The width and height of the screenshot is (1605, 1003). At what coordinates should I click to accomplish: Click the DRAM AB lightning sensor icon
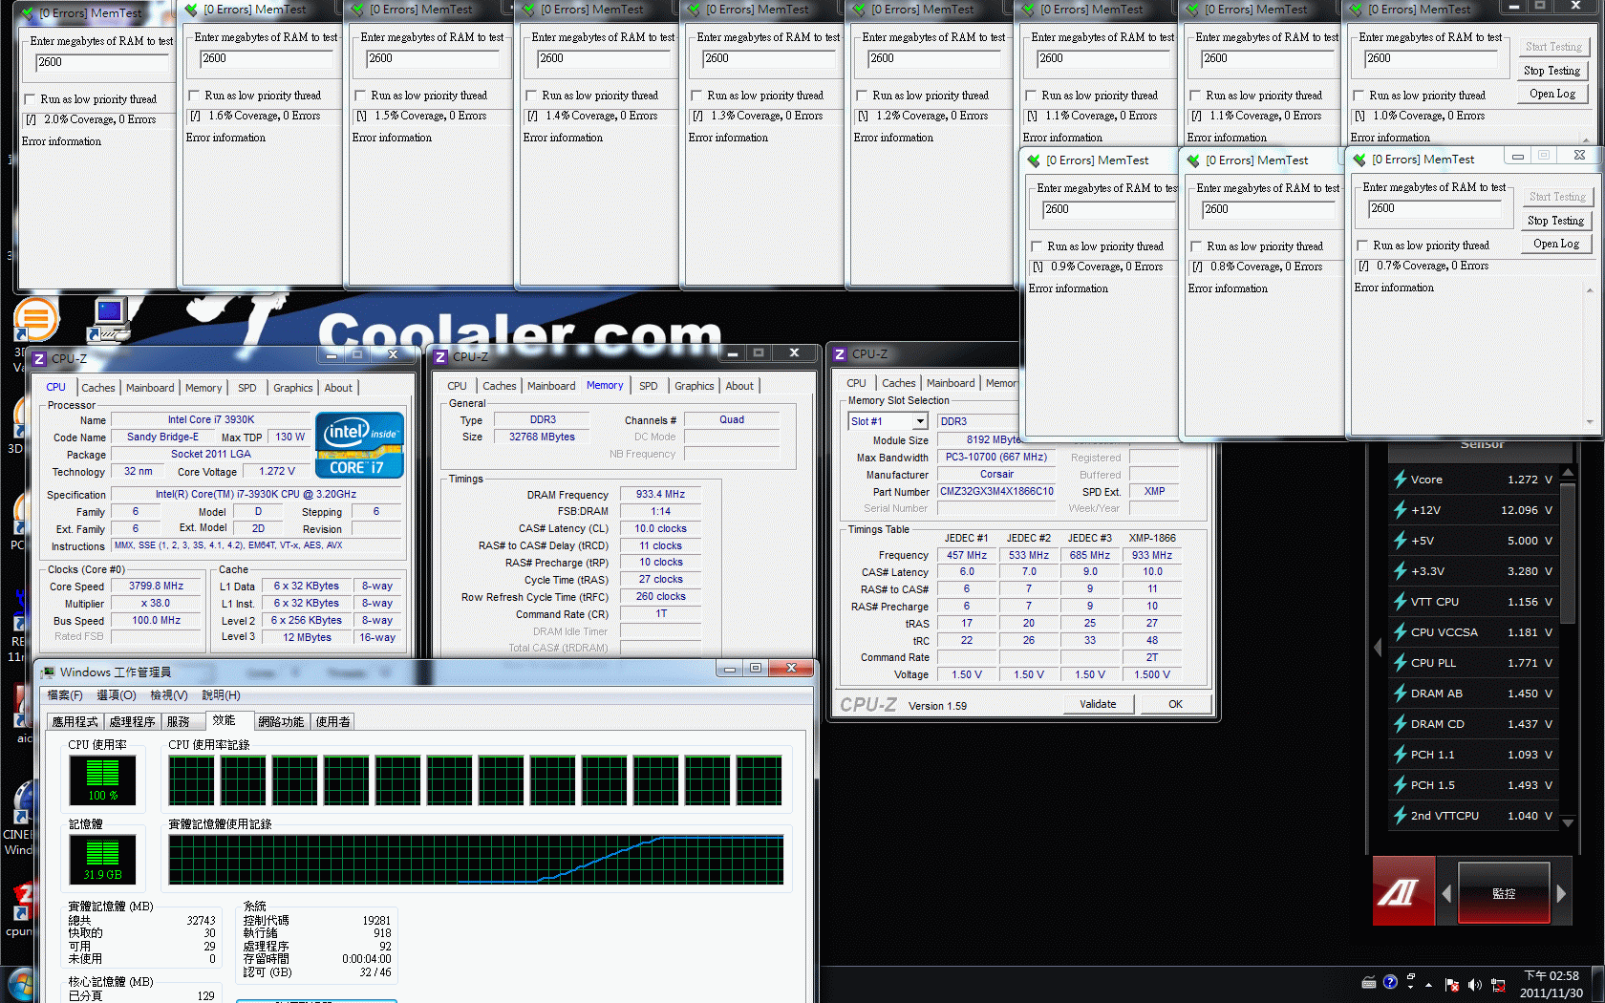(x=1400, y=694)
